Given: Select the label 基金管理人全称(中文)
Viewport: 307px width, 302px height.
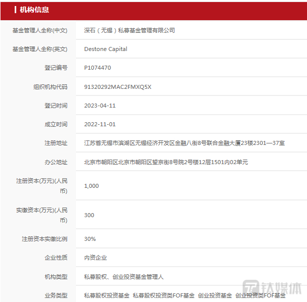Looking at the screenshot, I should click(x=40, y=30).
